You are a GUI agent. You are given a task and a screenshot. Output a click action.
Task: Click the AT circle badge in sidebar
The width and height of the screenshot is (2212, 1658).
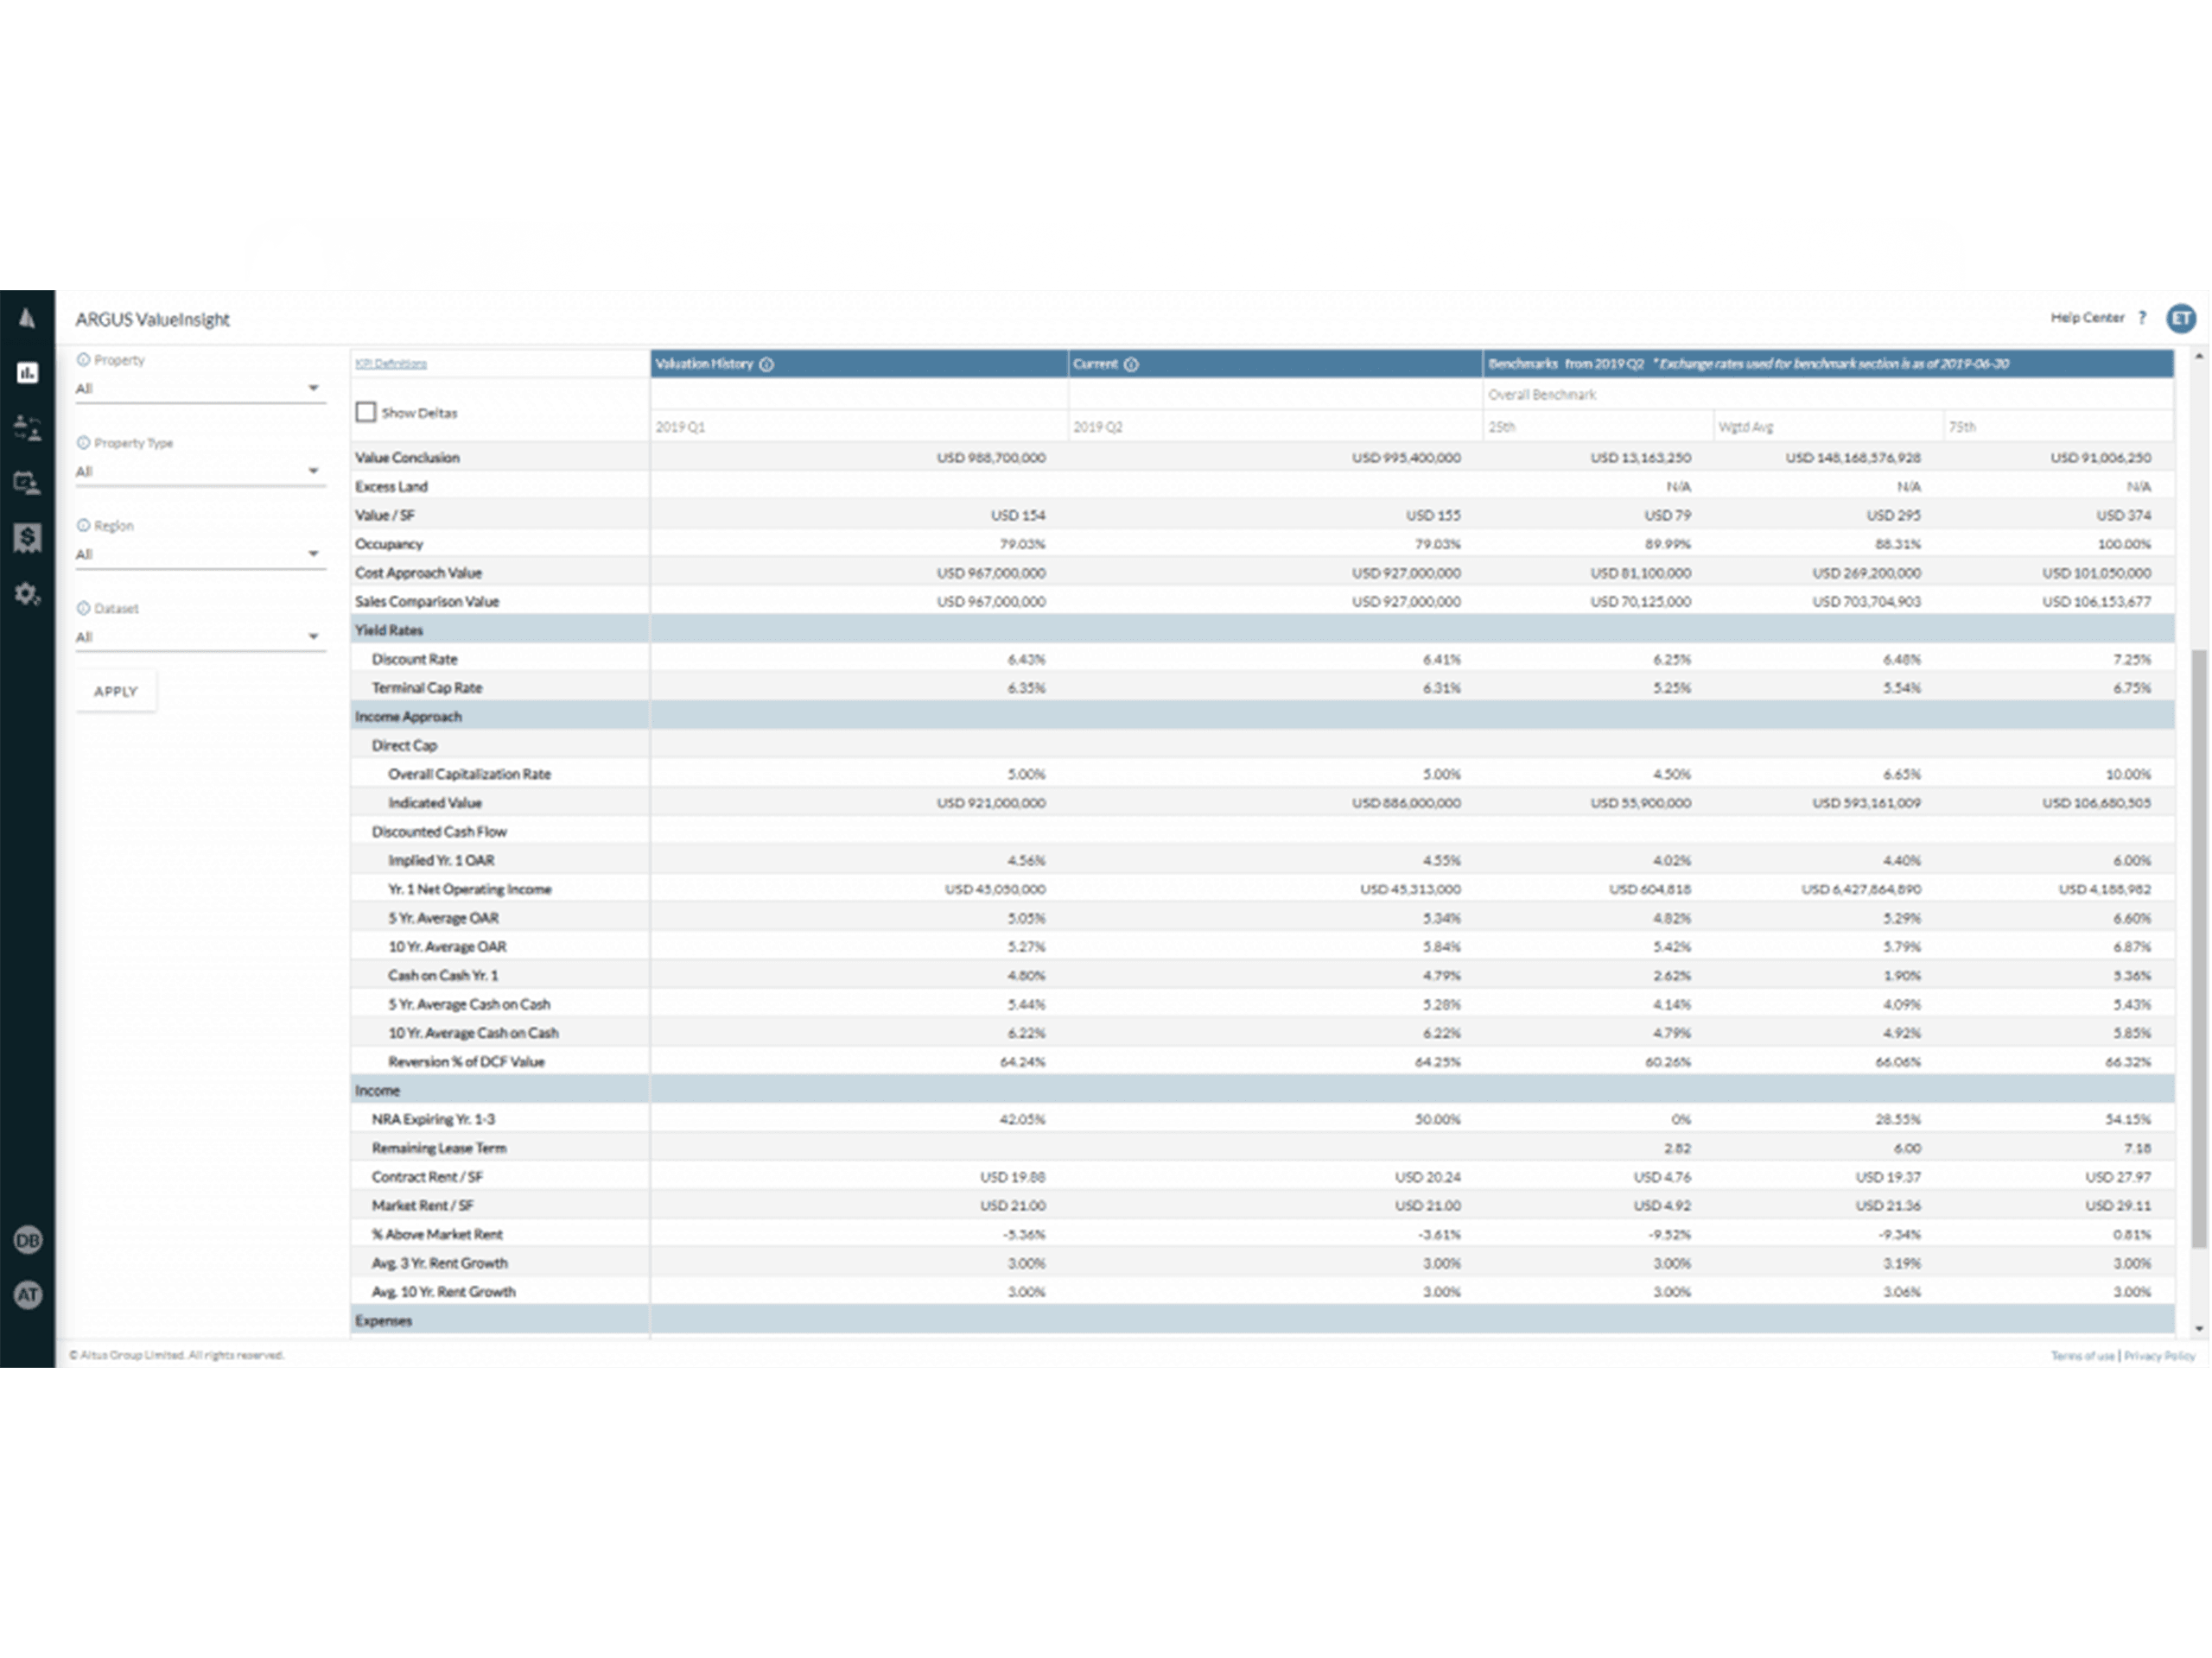pos(27,1295)
